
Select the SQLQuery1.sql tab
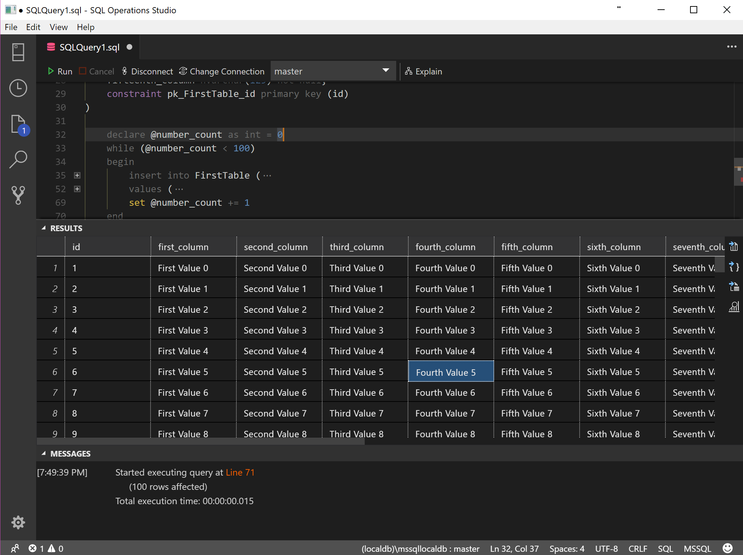(88, 47)
